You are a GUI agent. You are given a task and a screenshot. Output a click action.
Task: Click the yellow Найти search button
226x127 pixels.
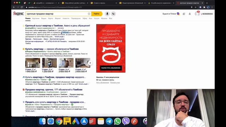96,14
